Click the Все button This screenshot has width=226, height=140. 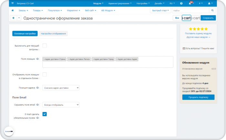point(177,18)
